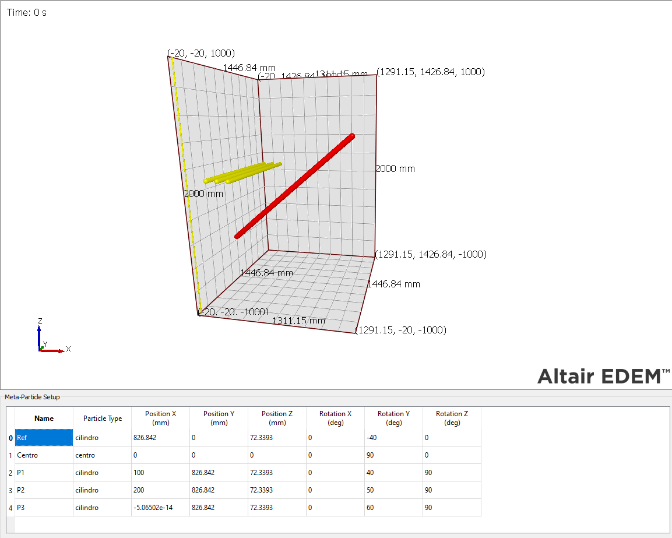
Task: Click Rotation X cell of the P2 row
Action: [336, 490]
